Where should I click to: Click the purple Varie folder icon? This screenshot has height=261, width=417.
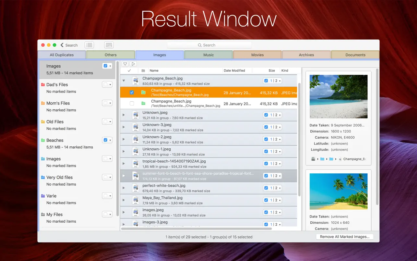[x=43, y=196]
